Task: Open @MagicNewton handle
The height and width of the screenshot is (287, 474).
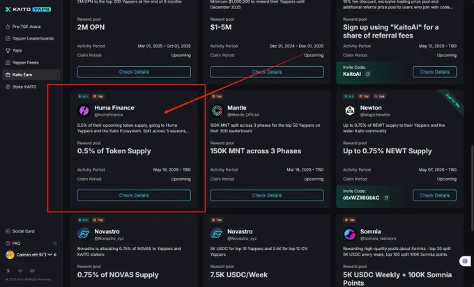Action: (375, 115)
